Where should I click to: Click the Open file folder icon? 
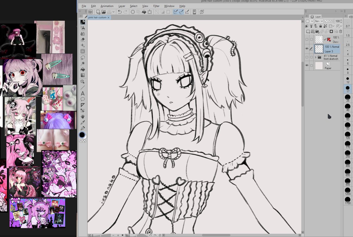click(x=104, y=12)
